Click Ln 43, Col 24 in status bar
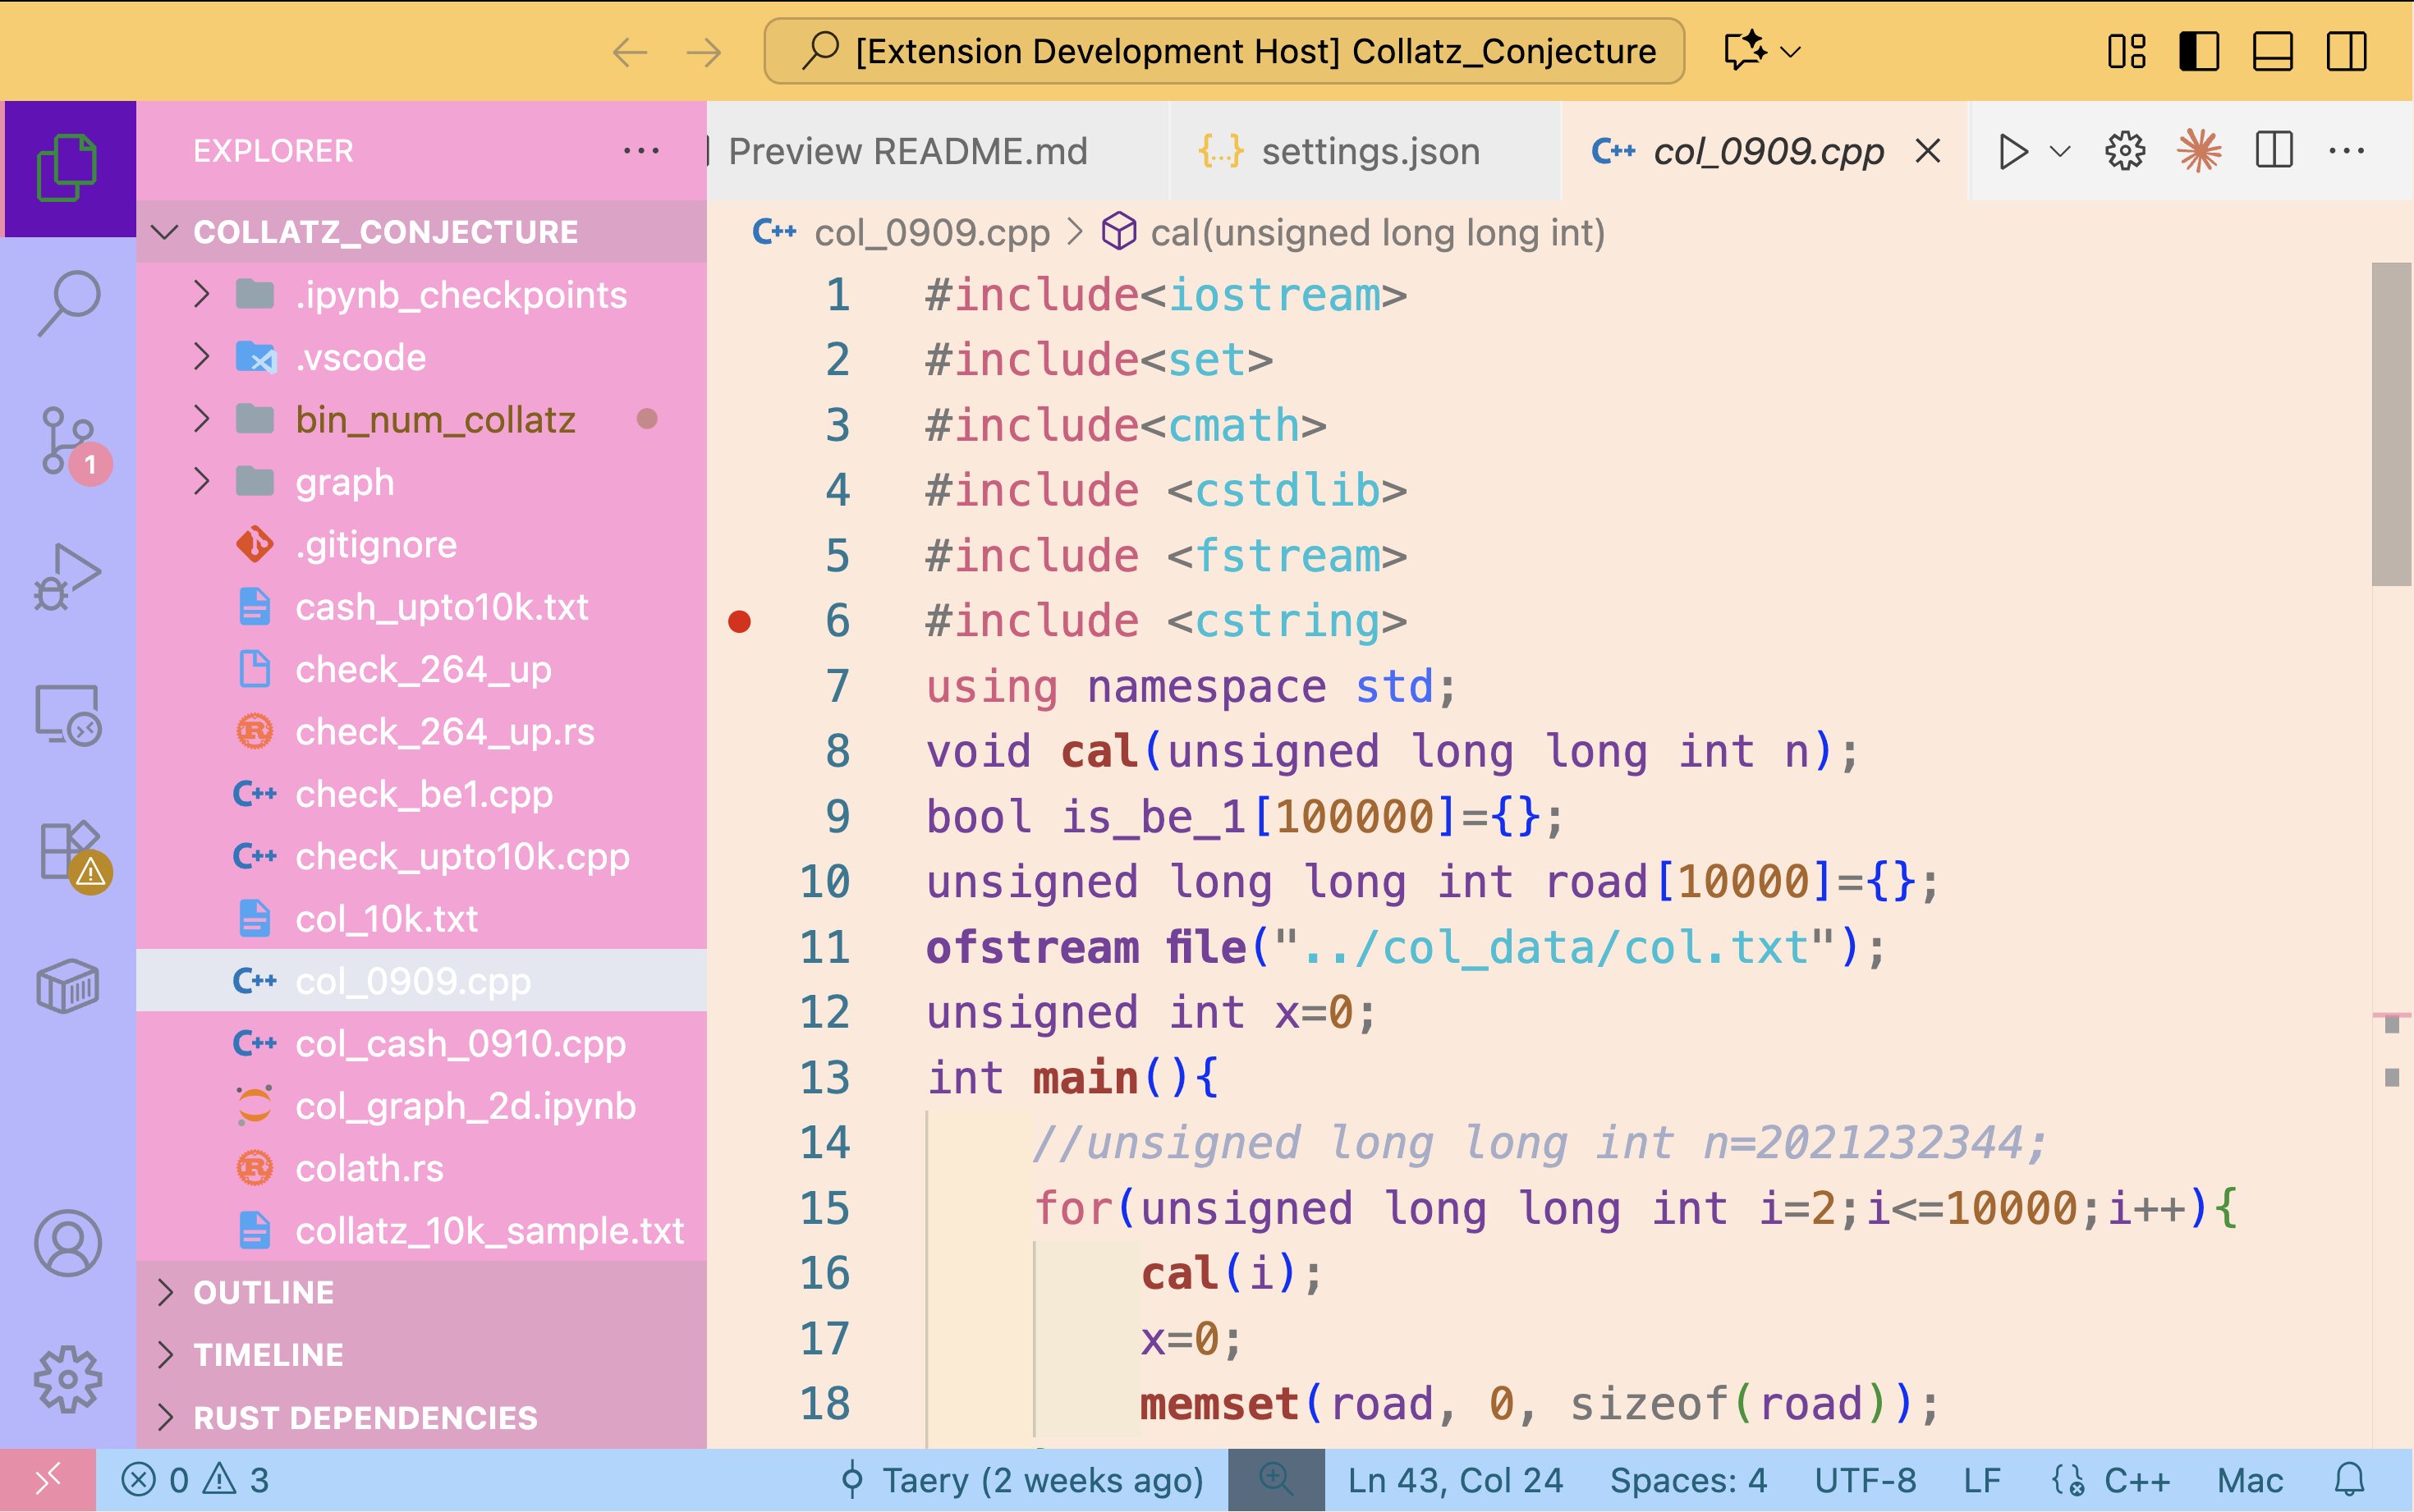2414x1512 pixels. pyautogui.click(x=1454, y=1480)
